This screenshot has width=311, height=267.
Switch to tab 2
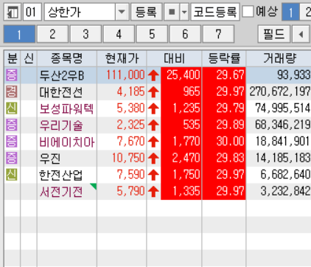coord(52,34)
